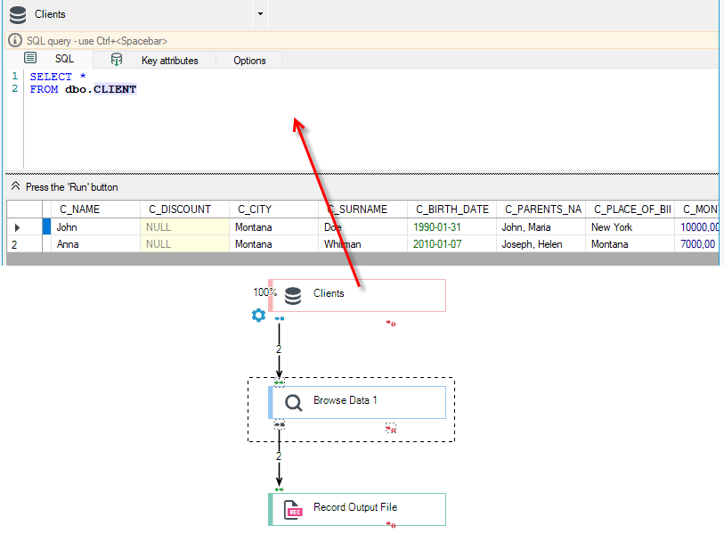
Task: Select the C_DISCOUNT column header
Action: (x=184, y=209)
